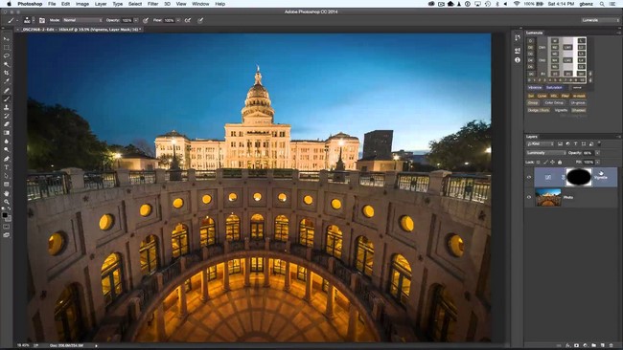
Task: Add a layer mask from Layers footer
Action: 576,345
